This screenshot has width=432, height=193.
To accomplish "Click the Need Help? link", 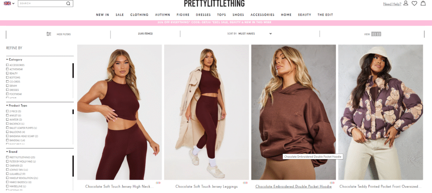I will click(392, 4).
